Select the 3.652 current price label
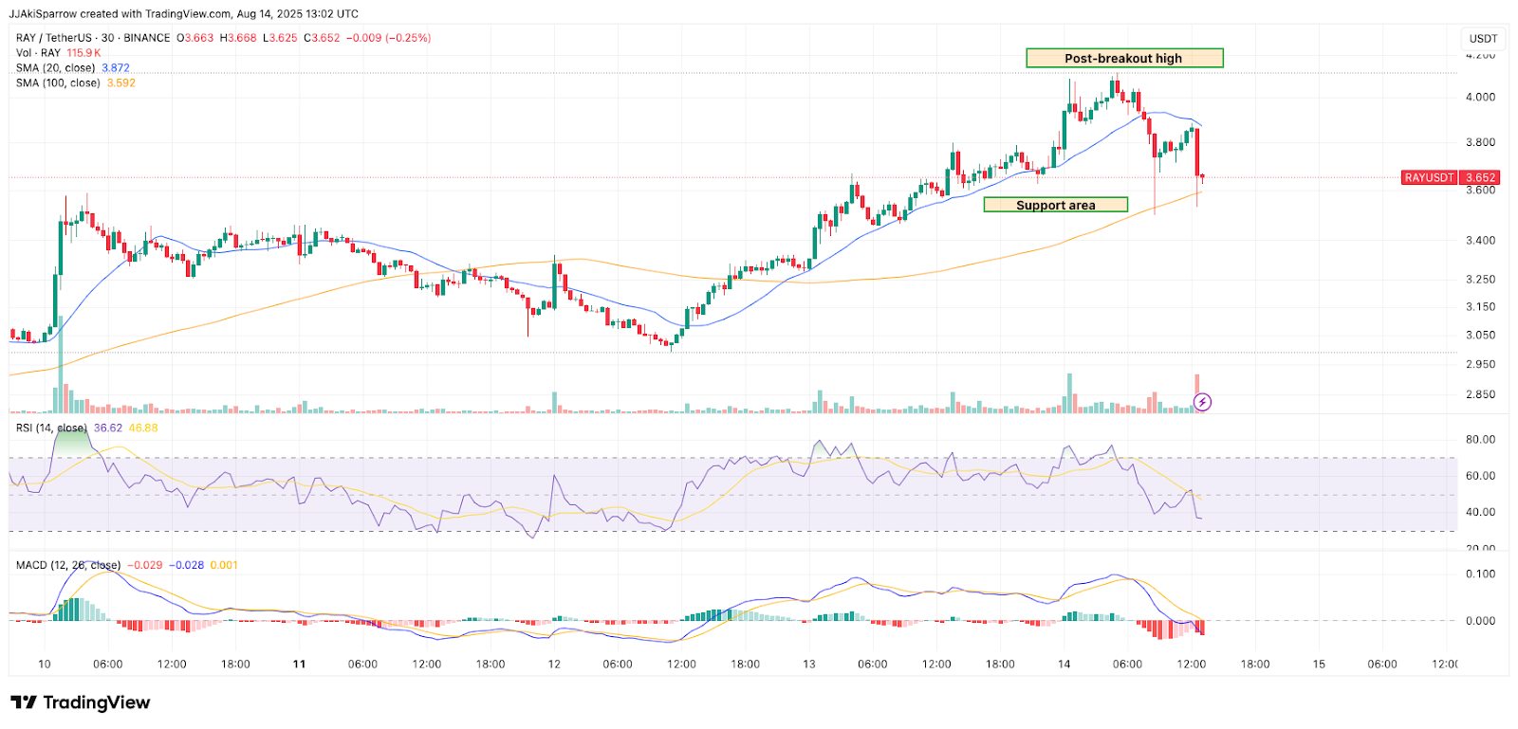 (1480, 177)
